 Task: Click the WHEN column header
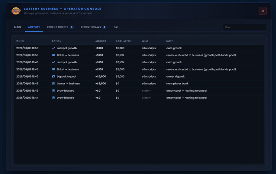point(20,41)
